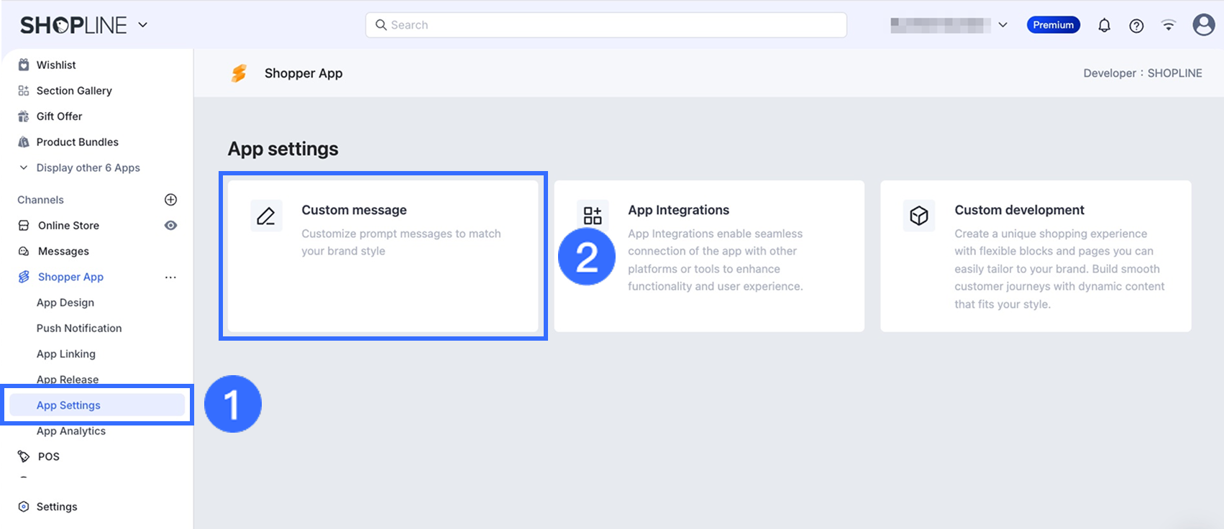The width and height of the screenshot is (1224, 529).
Task: Click the Premium plan badge
Action: 1053,25
